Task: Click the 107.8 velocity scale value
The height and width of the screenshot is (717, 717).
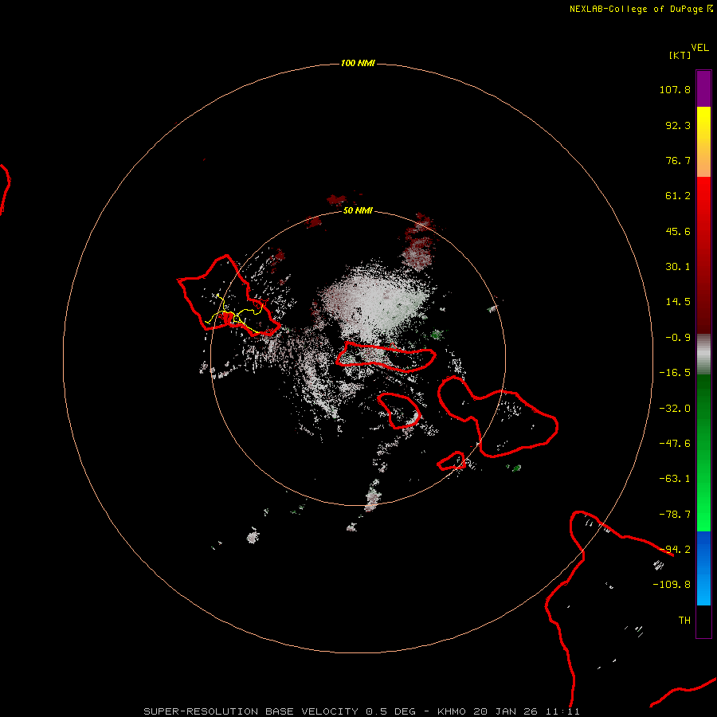Action: pos(675,89)
